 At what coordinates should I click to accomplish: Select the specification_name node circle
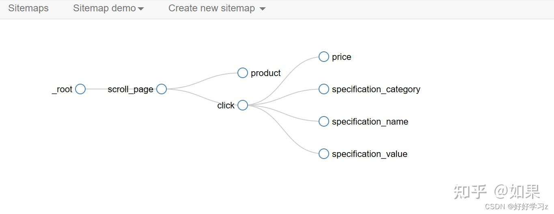point(323,121)
